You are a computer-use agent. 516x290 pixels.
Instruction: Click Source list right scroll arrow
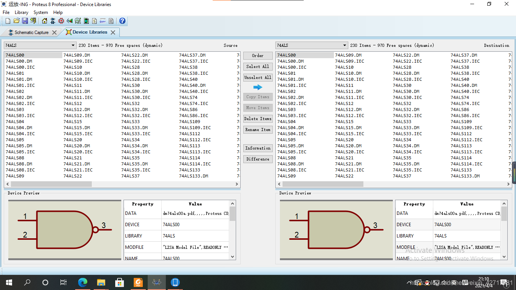tap(237, 184)
